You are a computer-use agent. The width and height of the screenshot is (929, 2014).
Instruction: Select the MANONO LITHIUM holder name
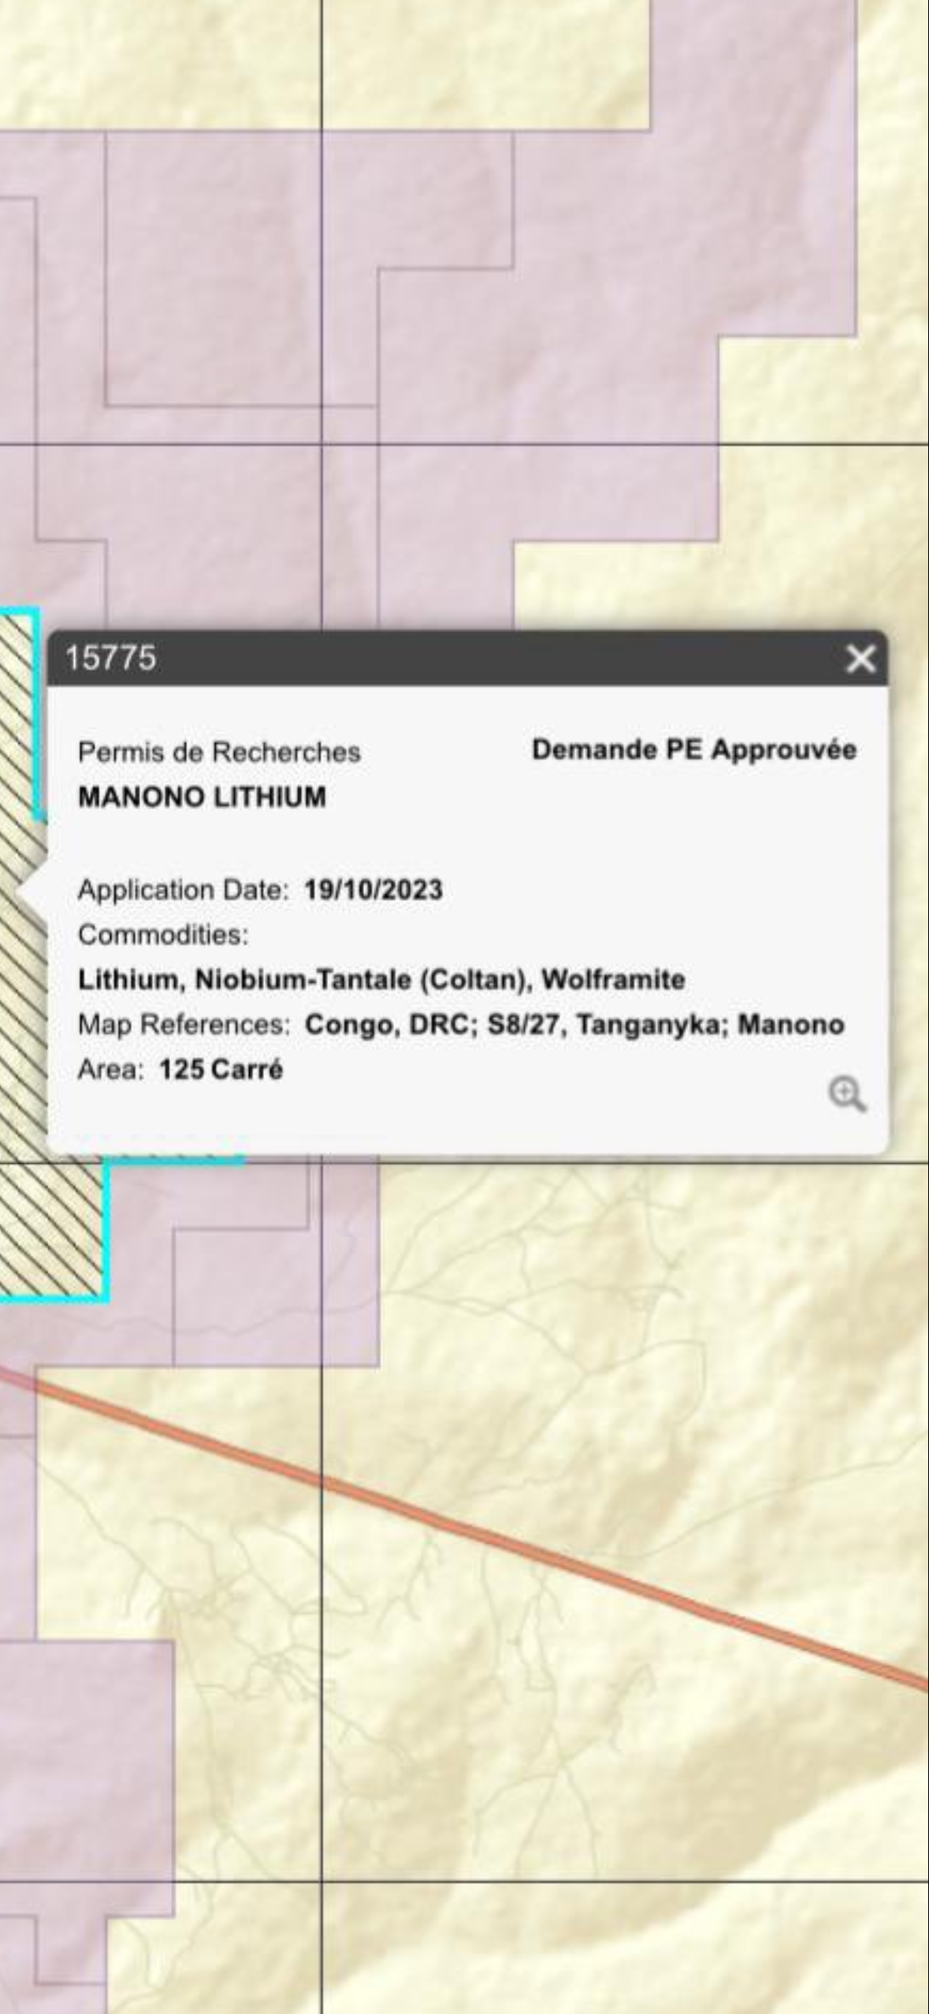coord(202,797)
